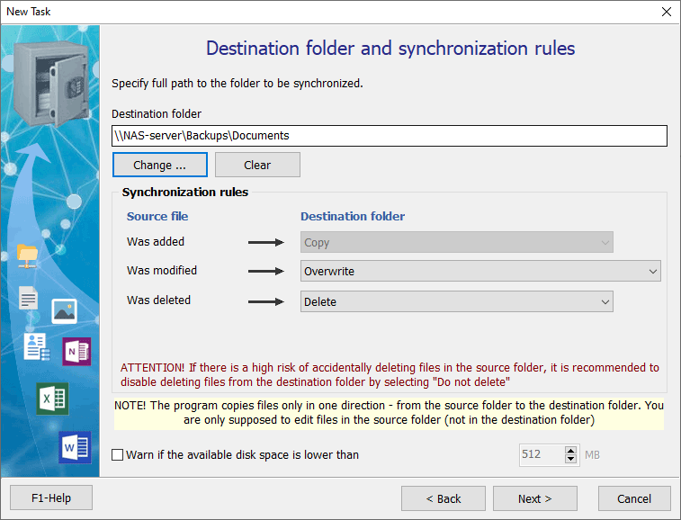
Task: Click the picture image icon
Action: click(x=64, y=311)
